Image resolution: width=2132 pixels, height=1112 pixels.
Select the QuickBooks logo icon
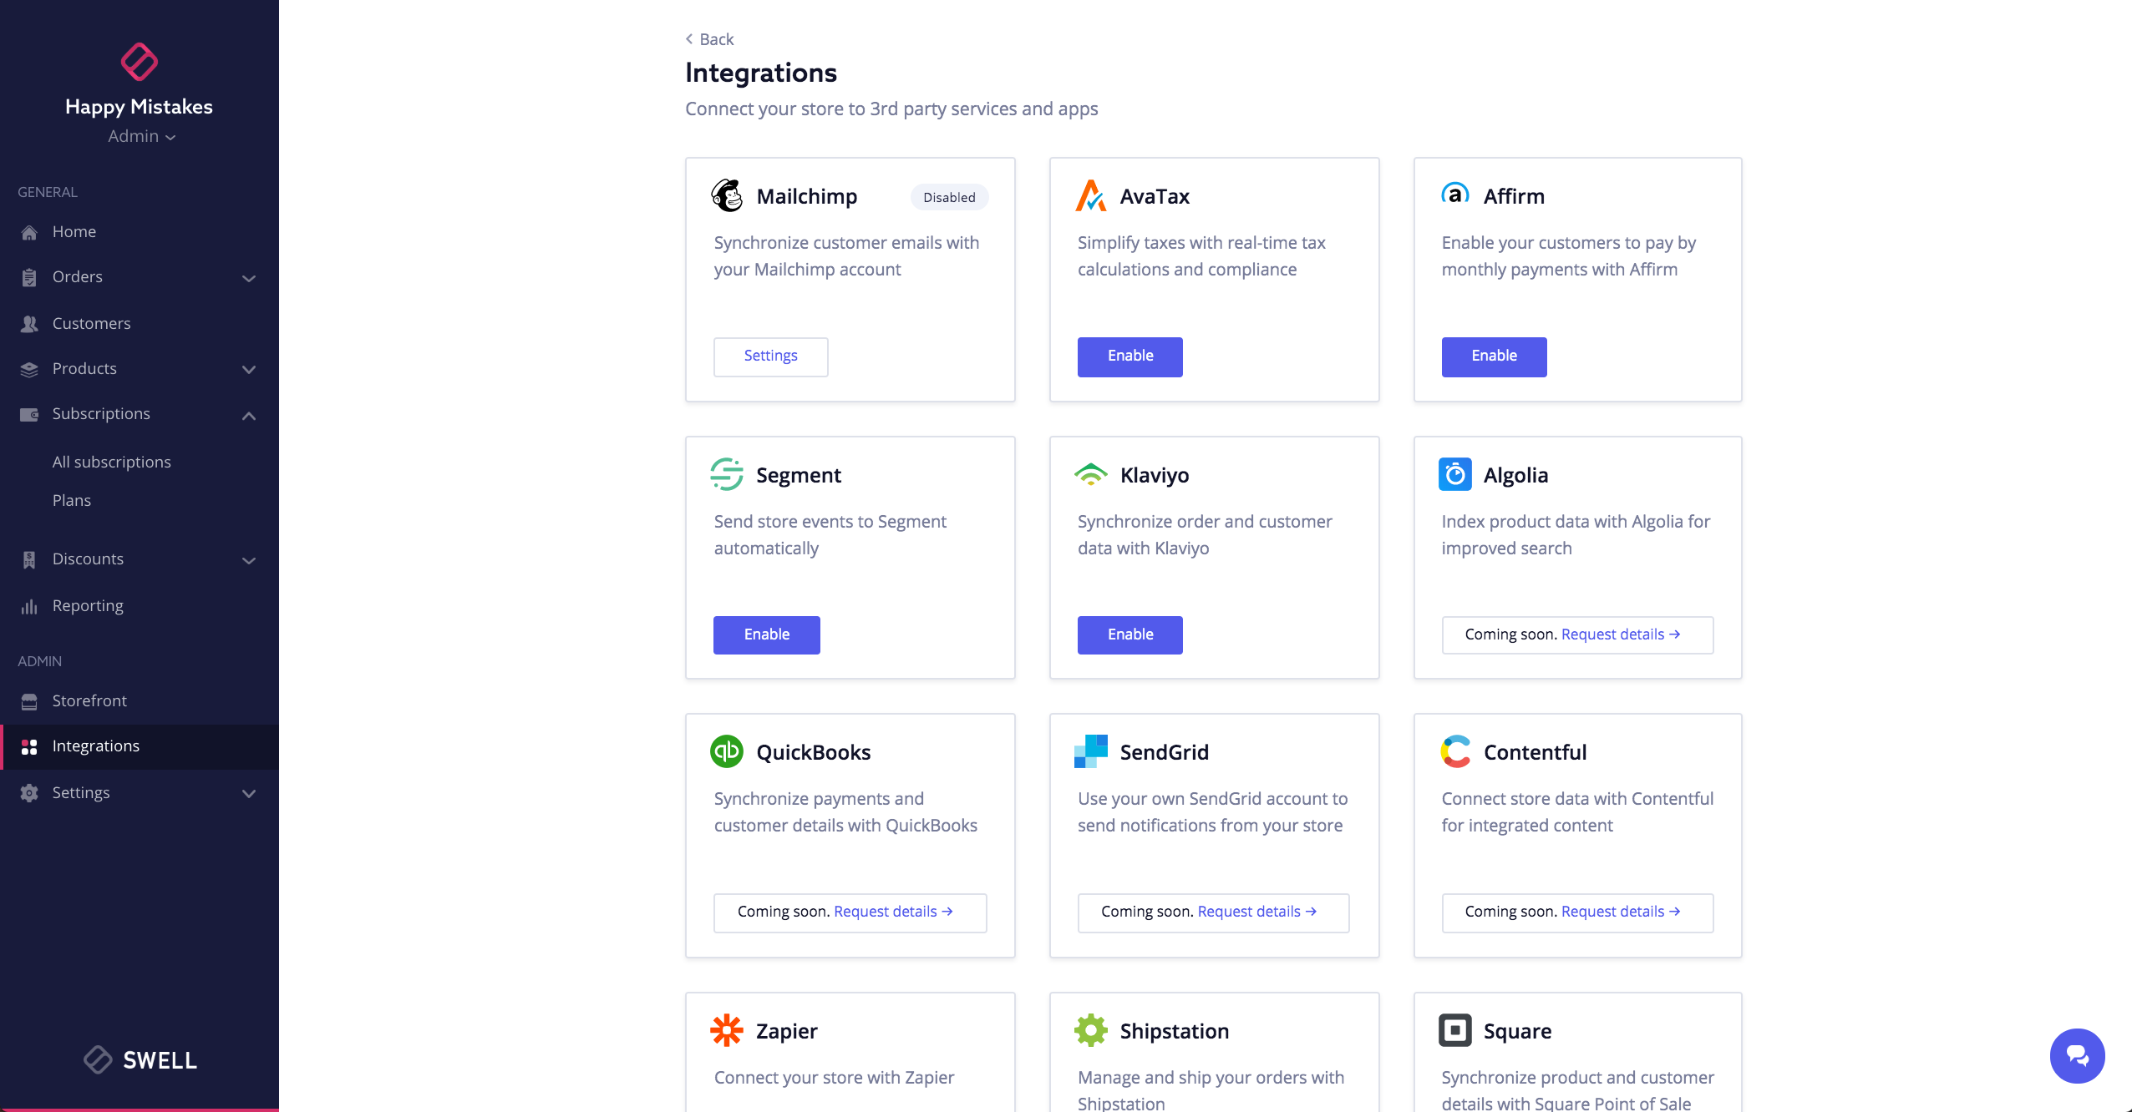[x=727, y=751]
